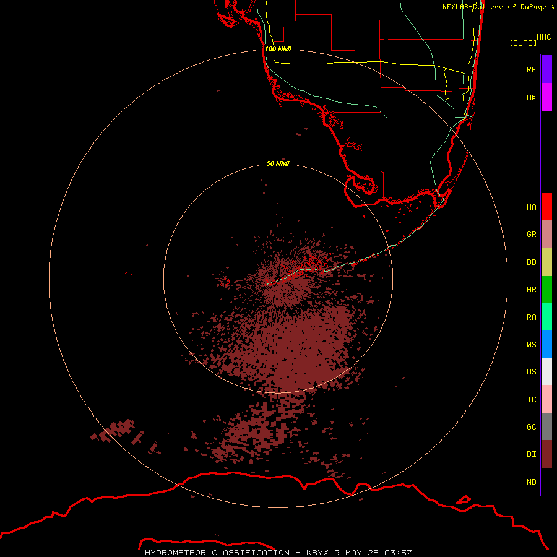This screenshot has width=557, height=557.
Task: Click the 'HYDROMETEOR CLASSIFICATION' title text
Action: tap(217, 553)
